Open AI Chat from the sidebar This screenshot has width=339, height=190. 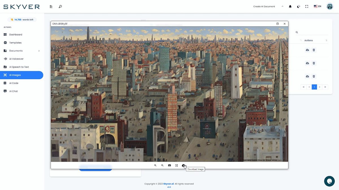pyautogui.click(x=14, y=91)
